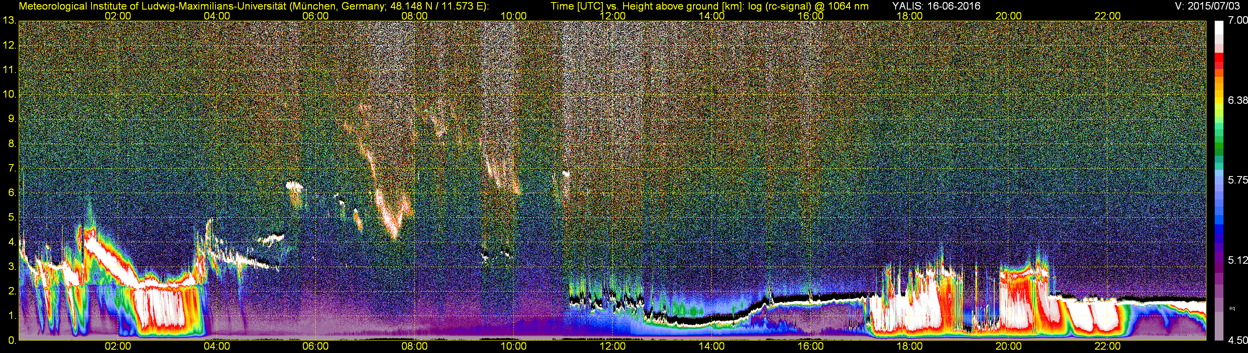Pick the 9 km height axis label
Viewport: 1248px width, 353px height.
point(12,119)
